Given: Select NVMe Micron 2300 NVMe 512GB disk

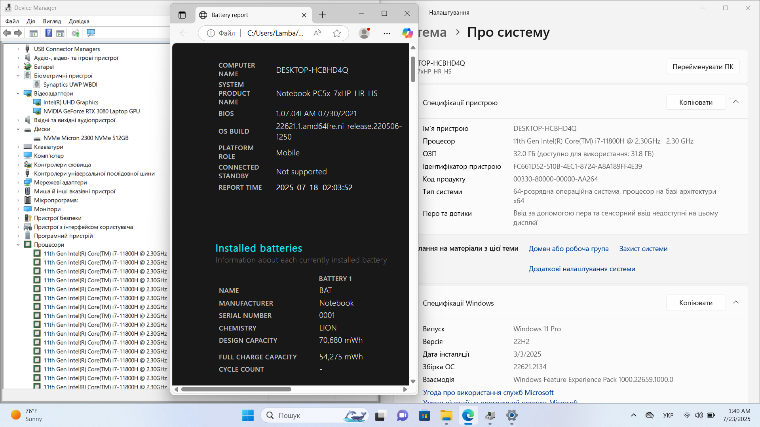Looking at the screenshot, I should point(86,138).
